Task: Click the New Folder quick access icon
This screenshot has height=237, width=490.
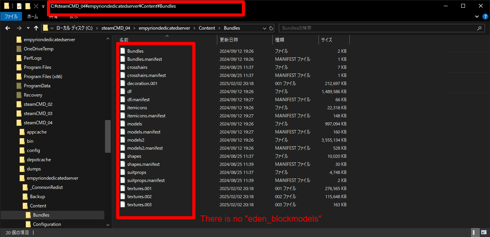Action: pyautogui.click(x=28, y=6)
